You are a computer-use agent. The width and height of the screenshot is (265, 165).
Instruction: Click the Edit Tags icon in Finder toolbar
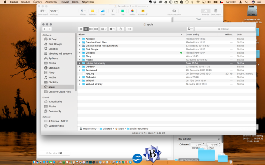coord(129,29)
